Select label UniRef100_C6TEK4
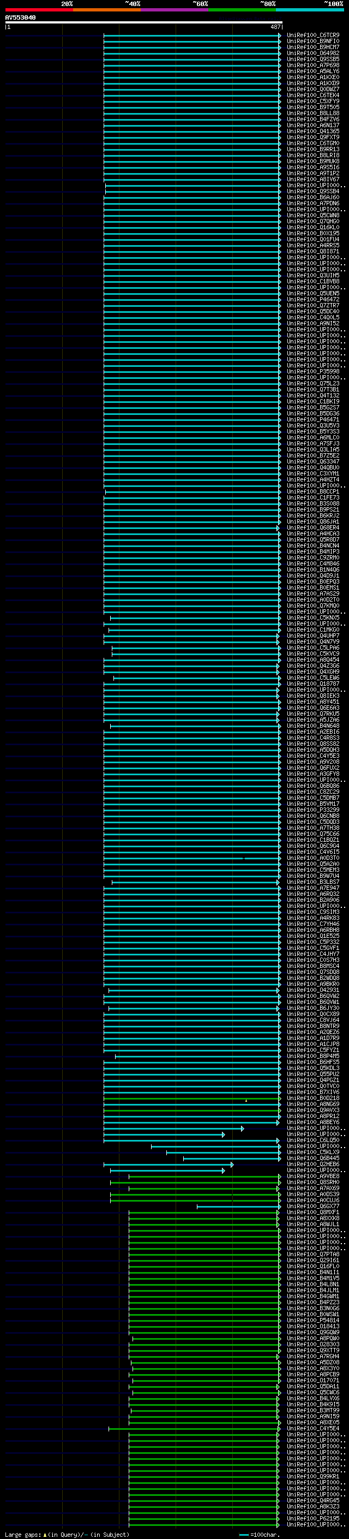 click(x=313, y=95)
